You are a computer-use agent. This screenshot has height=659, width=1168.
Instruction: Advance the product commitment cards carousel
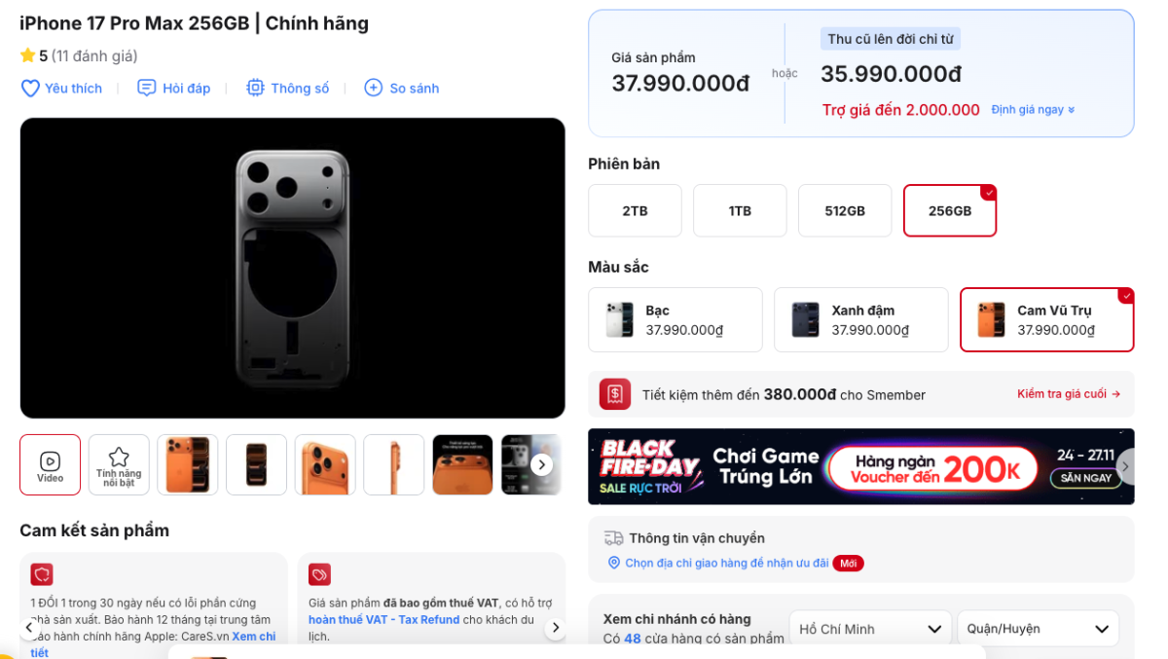pyautogui.click(x=555, y=628)
